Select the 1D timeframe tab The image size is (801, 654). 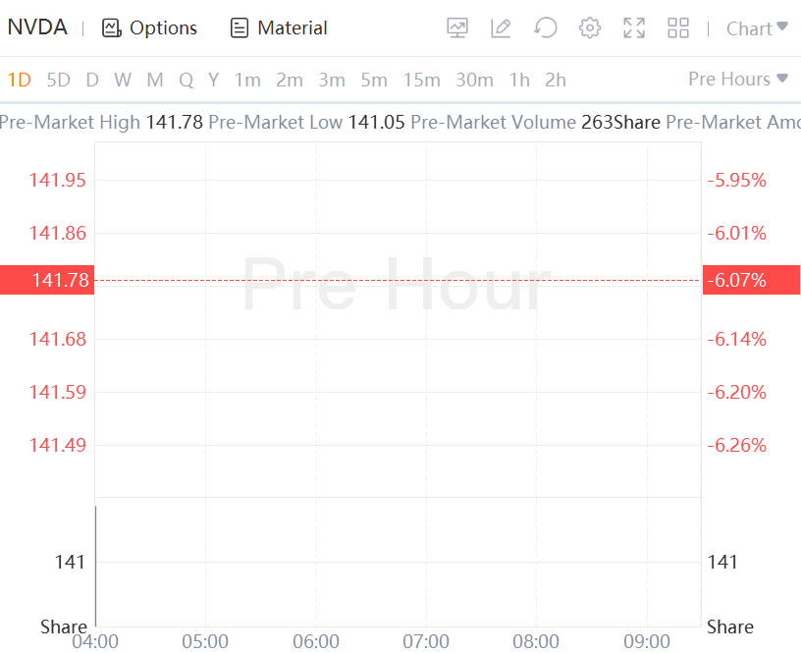[x=20, y=80]
